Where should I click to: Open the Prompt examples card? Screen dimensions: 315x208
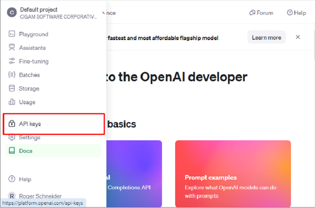tap(233, 174)
